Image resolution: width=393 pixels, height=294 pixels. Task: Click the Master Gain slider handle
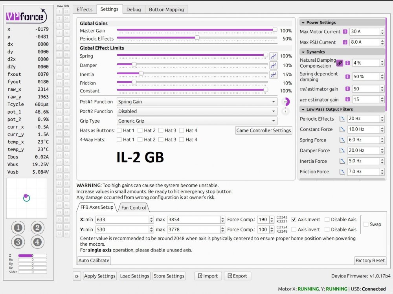[x=275, y=29]
